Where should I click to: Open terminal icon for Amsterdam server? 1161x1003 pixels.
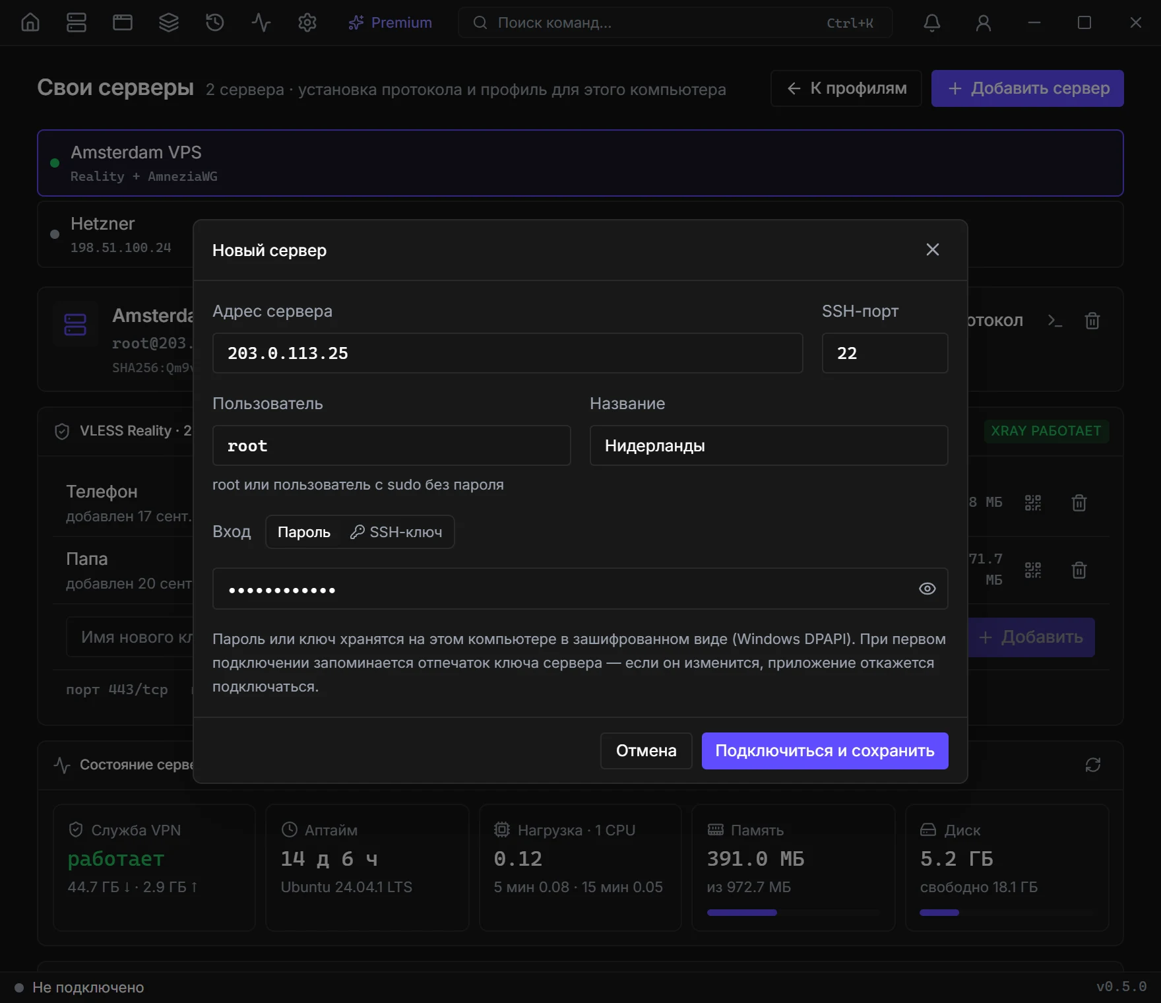(1055, 321)
